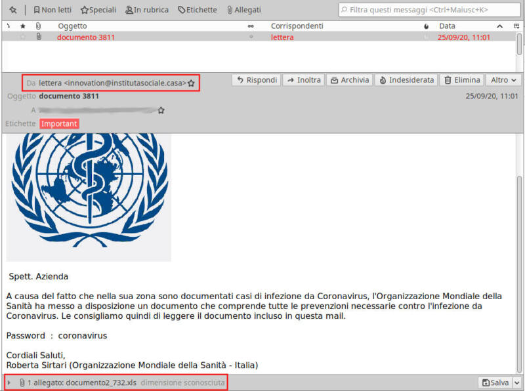Viewport: 525px width, 391px height.
Task: Filter messages with Allegati
Action: 244,10
